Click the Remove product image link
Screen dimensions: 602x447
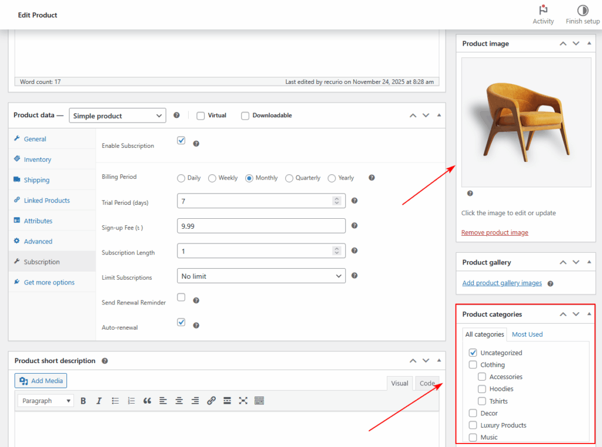coord(494,232)
